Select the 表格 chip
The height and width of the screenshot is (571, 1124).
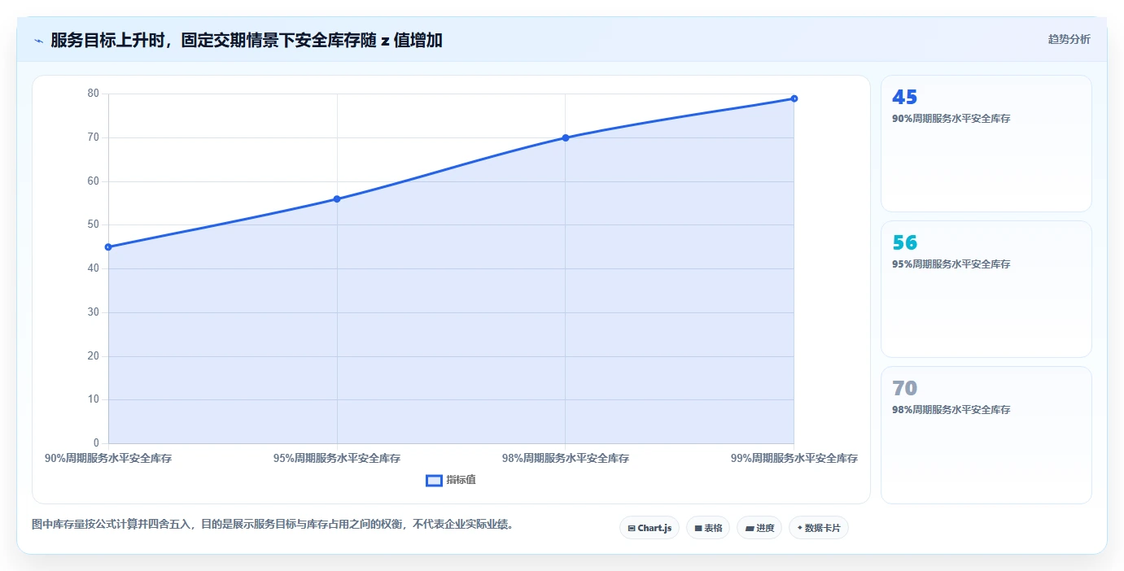click(x=708, y=528)
